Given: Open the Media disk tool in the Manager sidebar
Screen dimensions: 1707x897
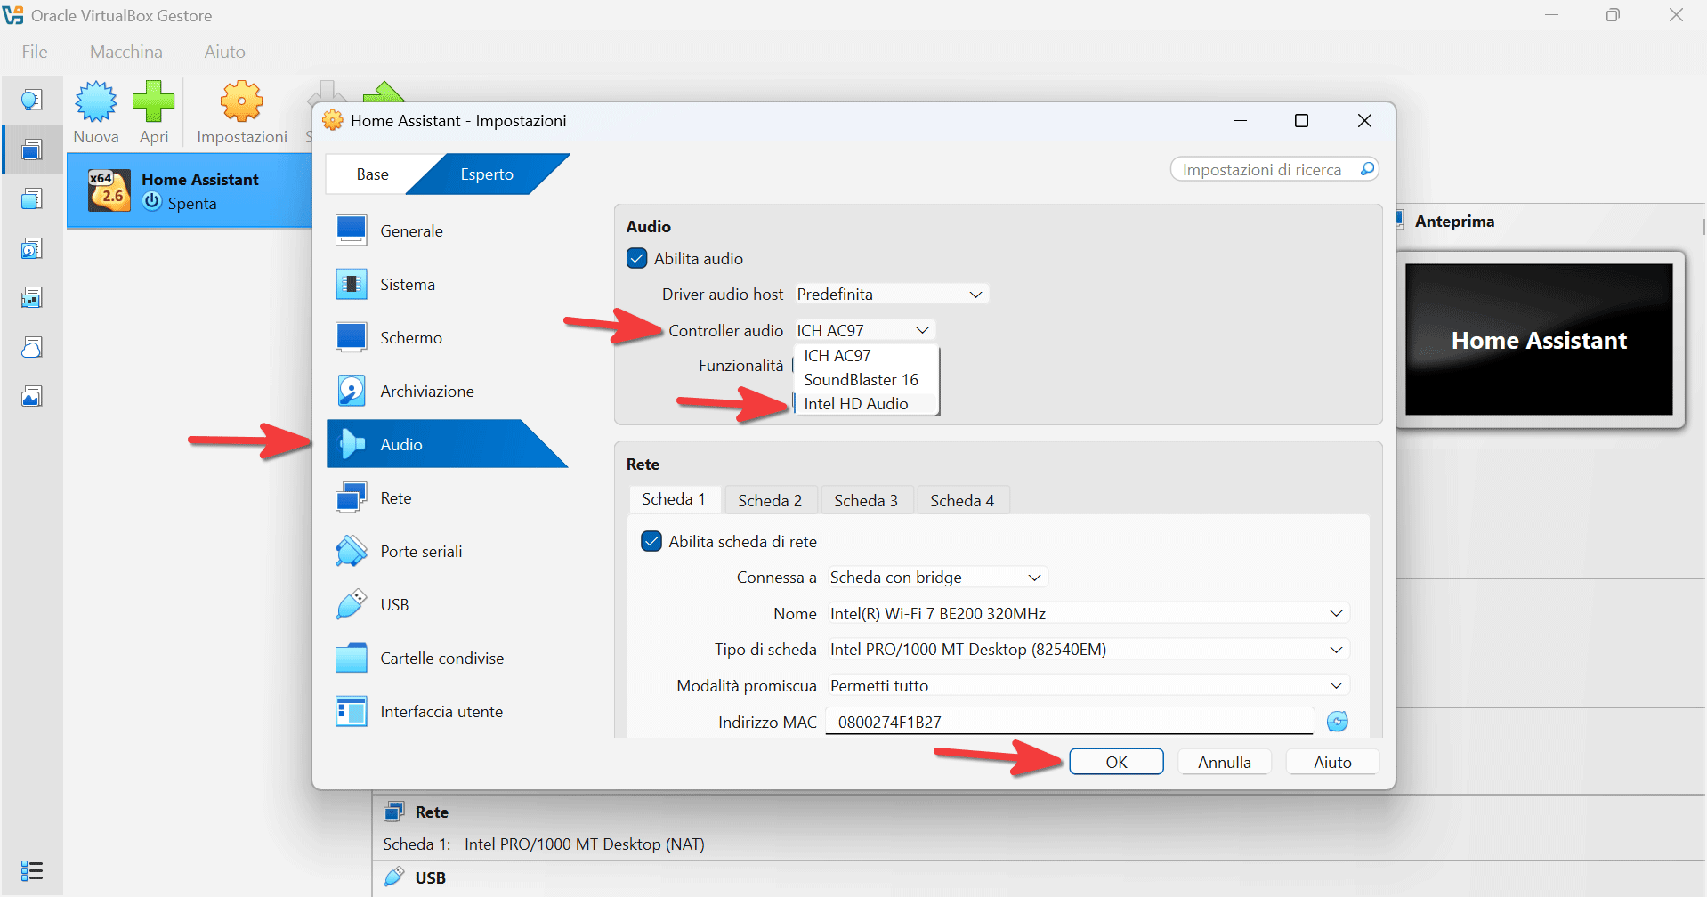Looking at the screenshot, I should click(x=32, y=248).
